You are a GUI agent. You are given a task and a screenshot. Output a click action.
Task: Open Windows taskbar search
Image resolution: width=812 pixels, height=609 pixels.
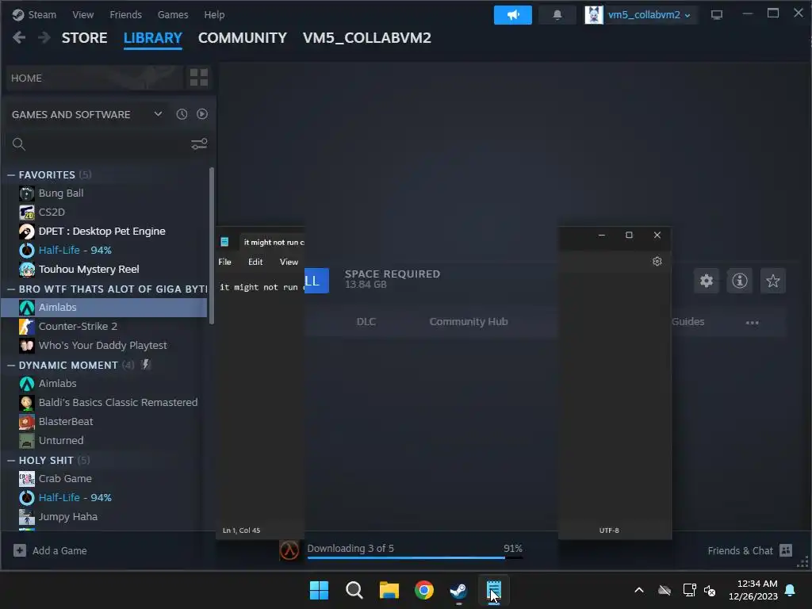tap(354, 590)
